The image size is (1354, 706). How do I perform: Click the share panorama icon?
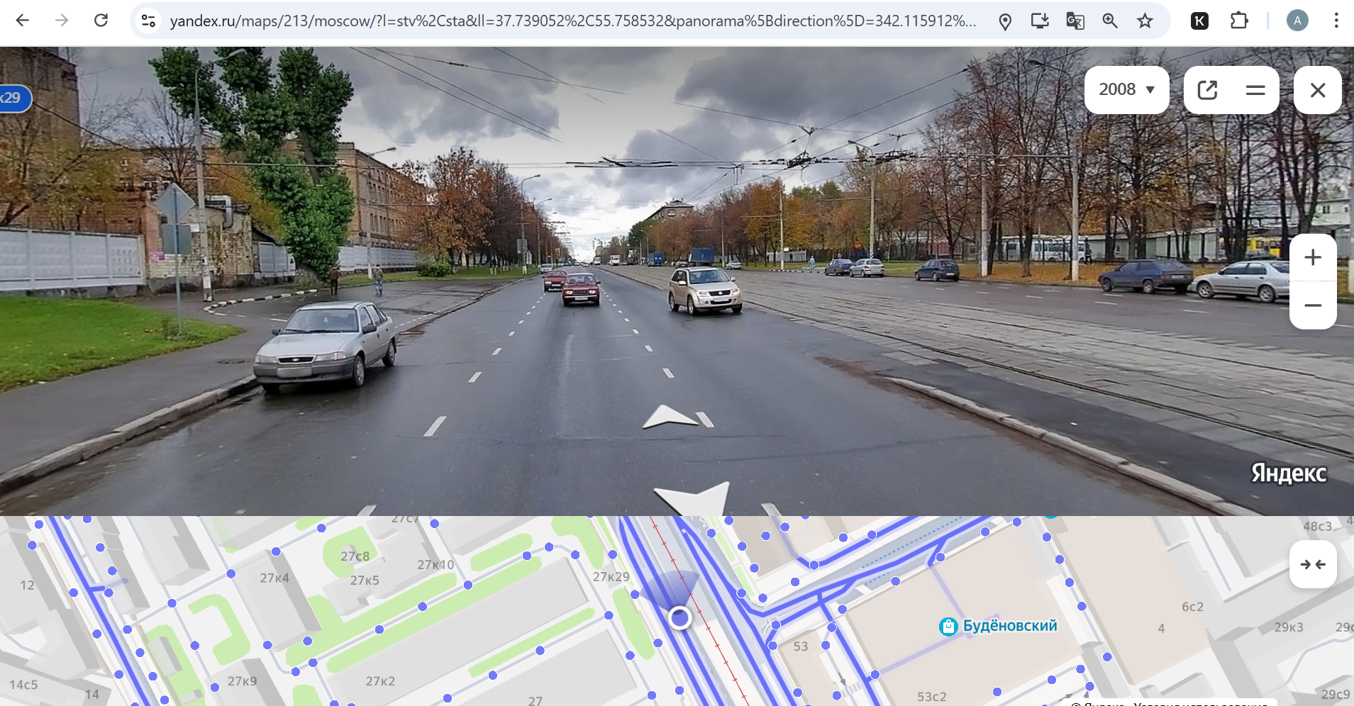pos(1207,90)
